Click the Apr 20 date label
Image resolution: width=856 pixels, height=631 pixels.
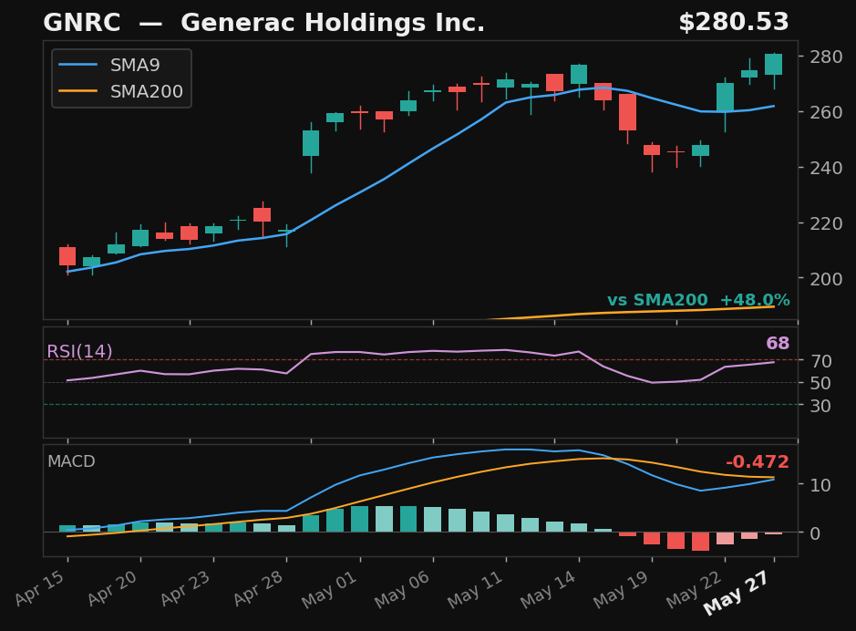[x=112, y=590]
